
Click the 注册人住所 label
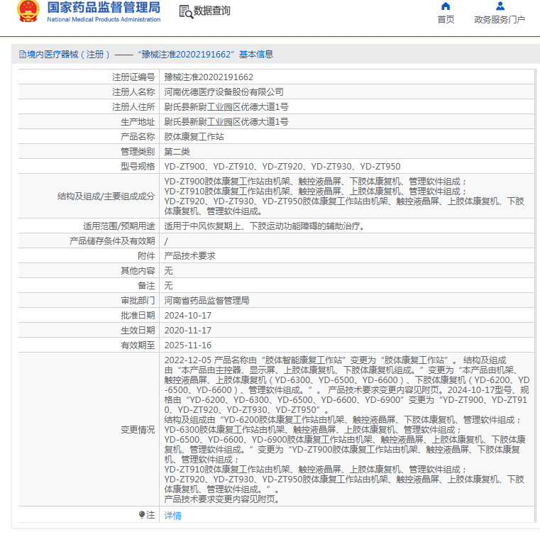(x=133, y=106)
